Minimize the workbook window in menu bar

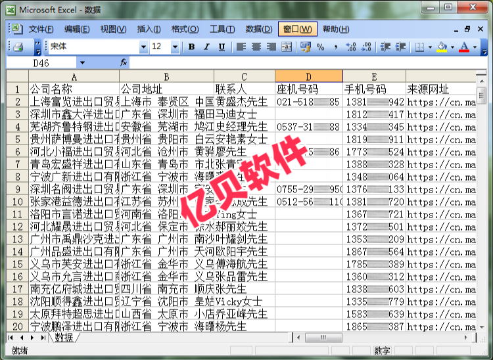tap(456, 30)
